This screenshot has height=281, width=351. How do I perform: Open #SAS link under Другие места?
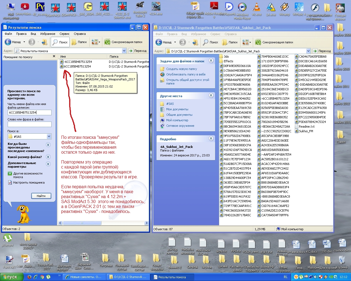click(170, 104)
